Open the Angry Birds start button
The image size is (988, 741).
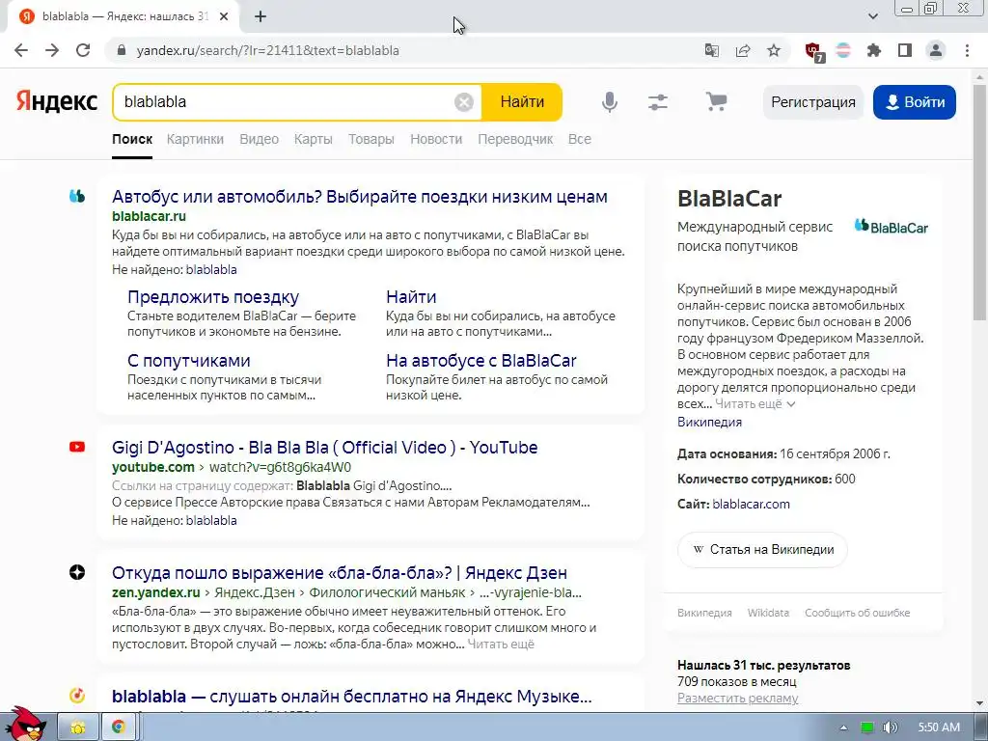26,724
